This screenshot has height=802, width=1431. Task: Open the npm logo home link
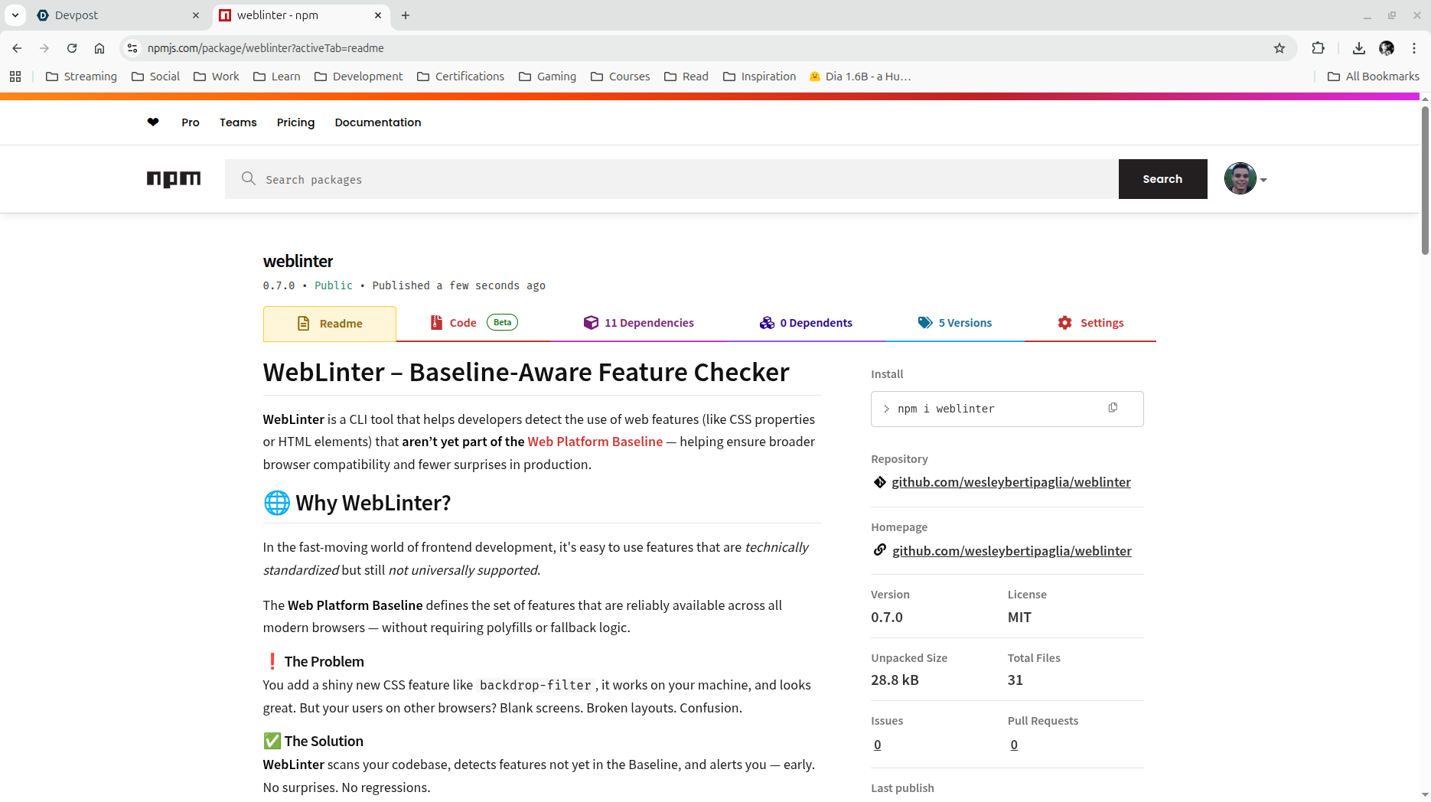(174, 179)
